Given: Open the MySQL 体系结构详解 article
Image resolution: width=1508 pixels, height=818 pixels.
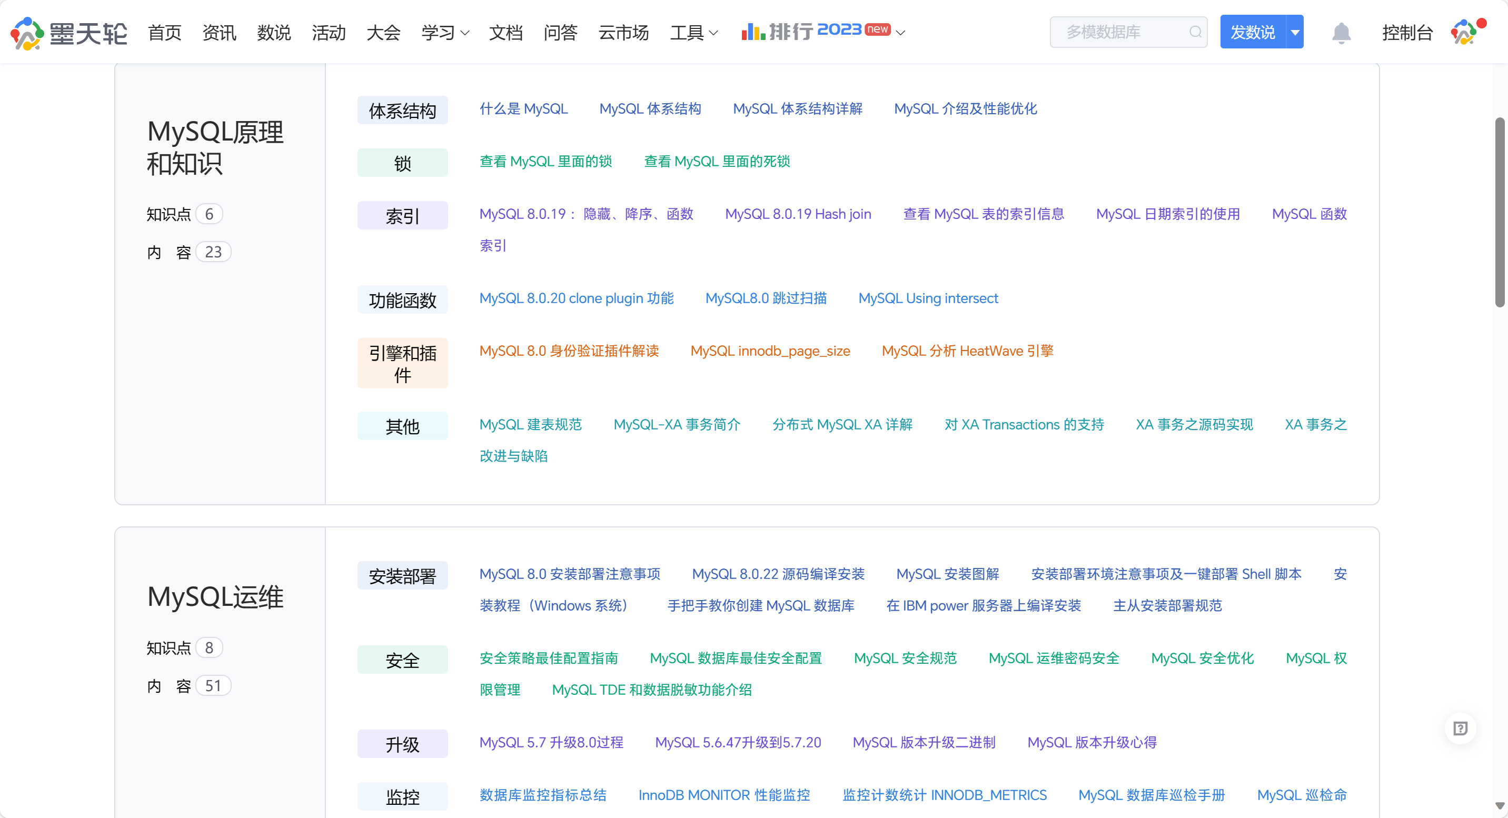Looking at the screenshot, I should click(798, 109).
